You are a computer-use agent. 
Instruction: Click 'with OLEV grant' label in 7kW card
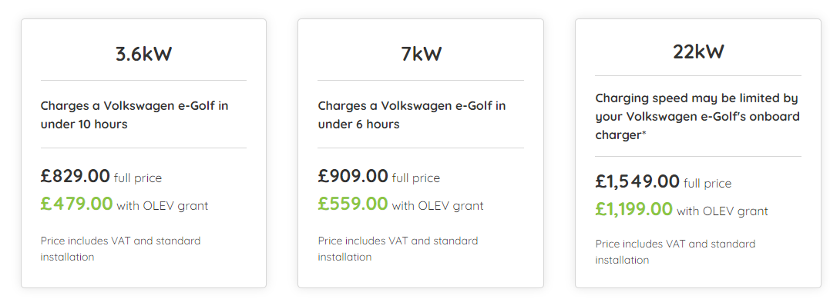[x=438, y=205]
